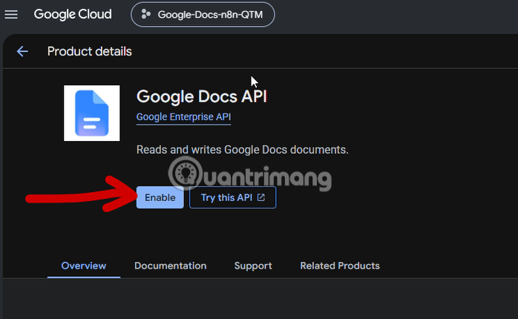This screenshot has height=319, width=518.
Task: Click the Google Docs API title
Action: tap(202, 96)
